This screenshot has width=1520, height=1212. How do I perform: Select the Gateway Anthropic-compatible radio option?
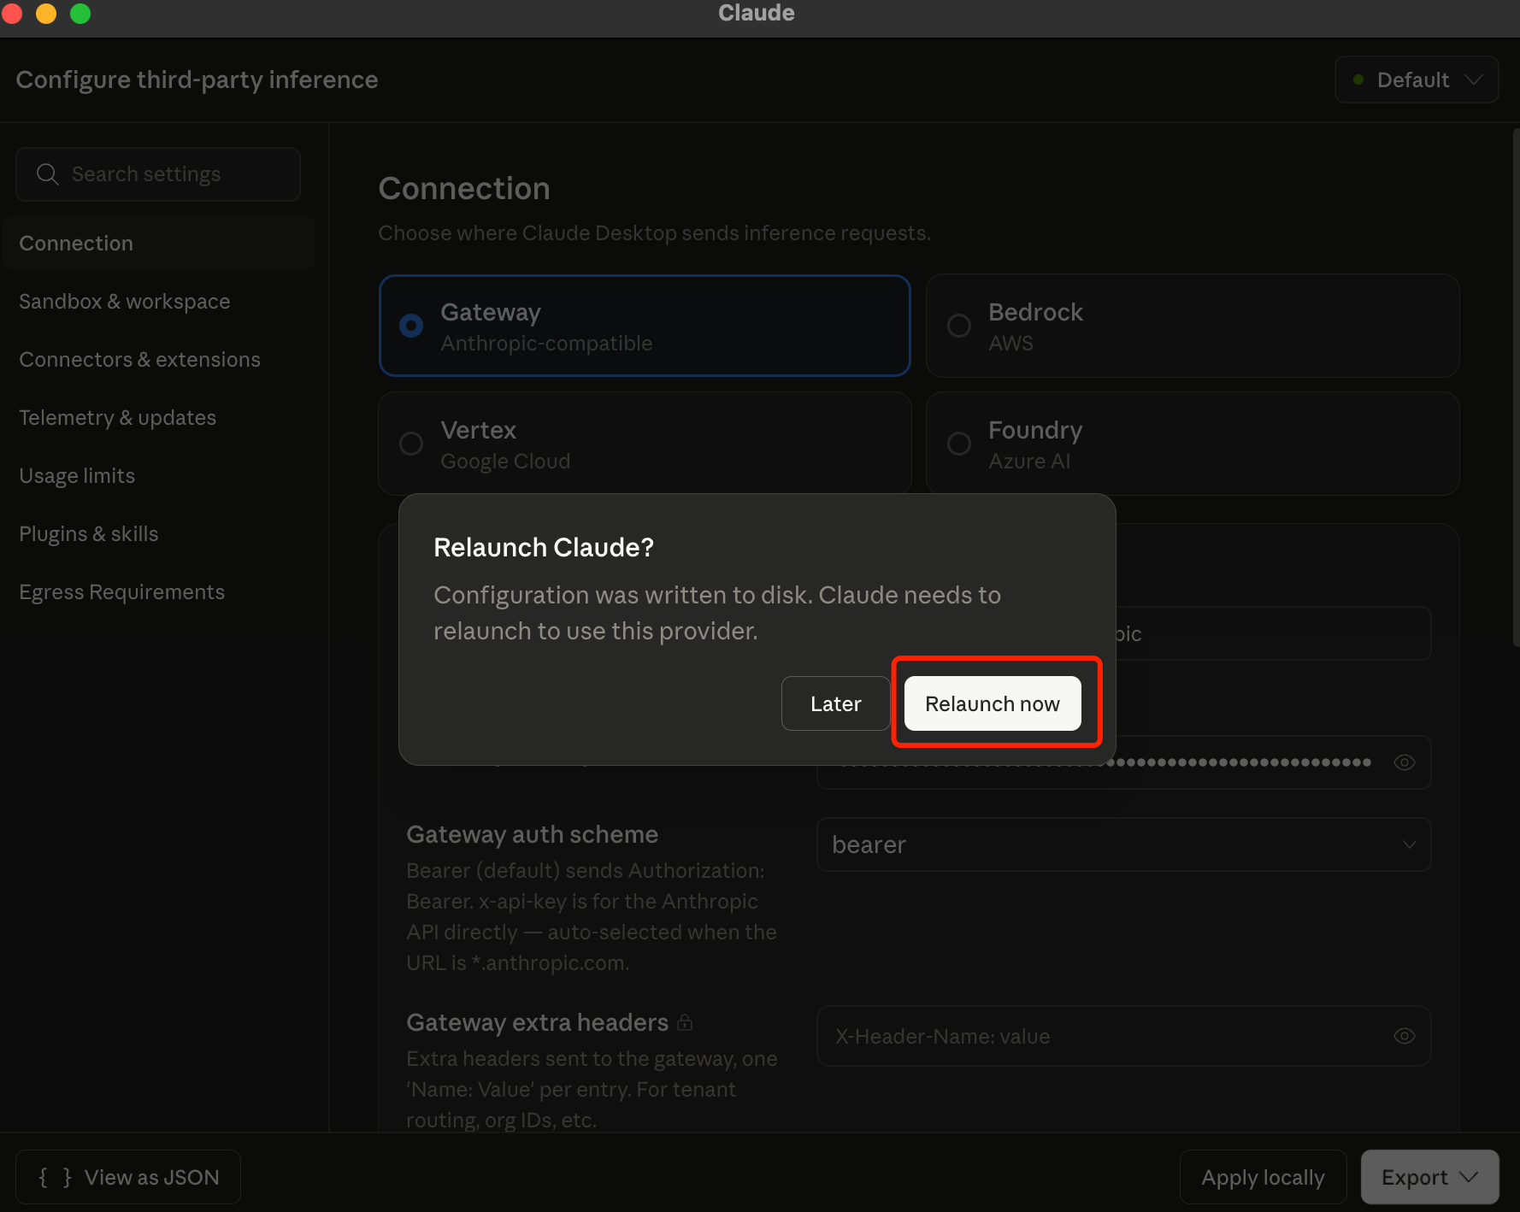point(645,326)
